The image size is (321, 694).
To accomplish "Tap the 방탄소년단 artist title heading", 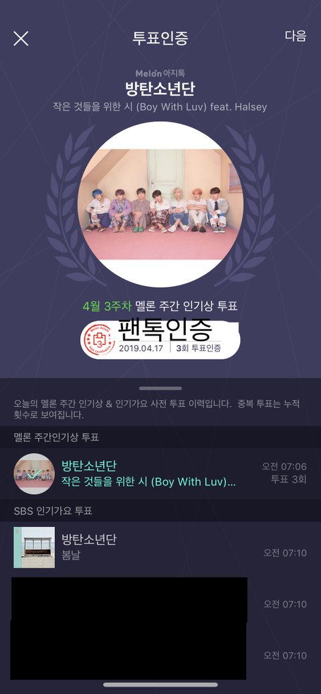I will tap(160, 89).
